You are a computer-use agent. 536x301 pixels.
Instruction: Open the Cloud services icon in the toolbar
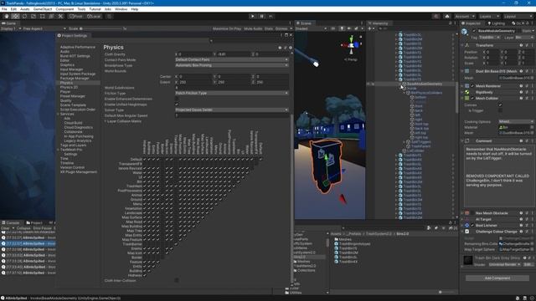coord(447,16)
